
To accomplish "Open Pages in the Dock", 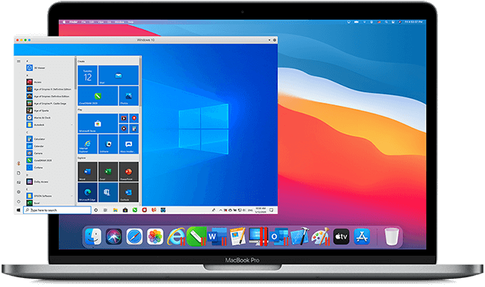I will (237, 236).
